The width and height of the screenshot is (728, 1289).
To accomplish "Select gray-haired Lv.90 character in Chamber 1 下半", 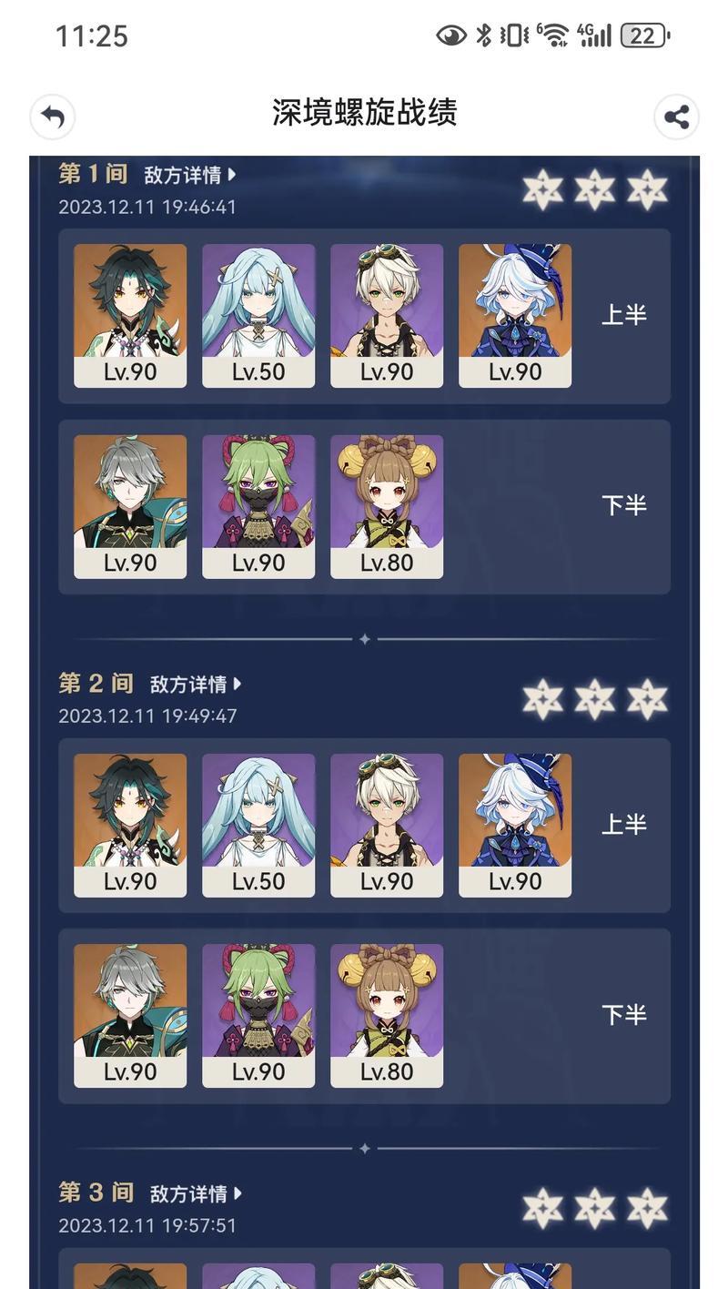I will tap(130, 506).
